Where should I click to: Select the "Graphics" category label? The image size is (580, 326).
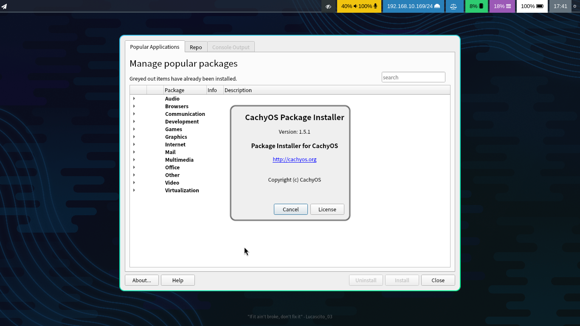(x=176, y=137)
